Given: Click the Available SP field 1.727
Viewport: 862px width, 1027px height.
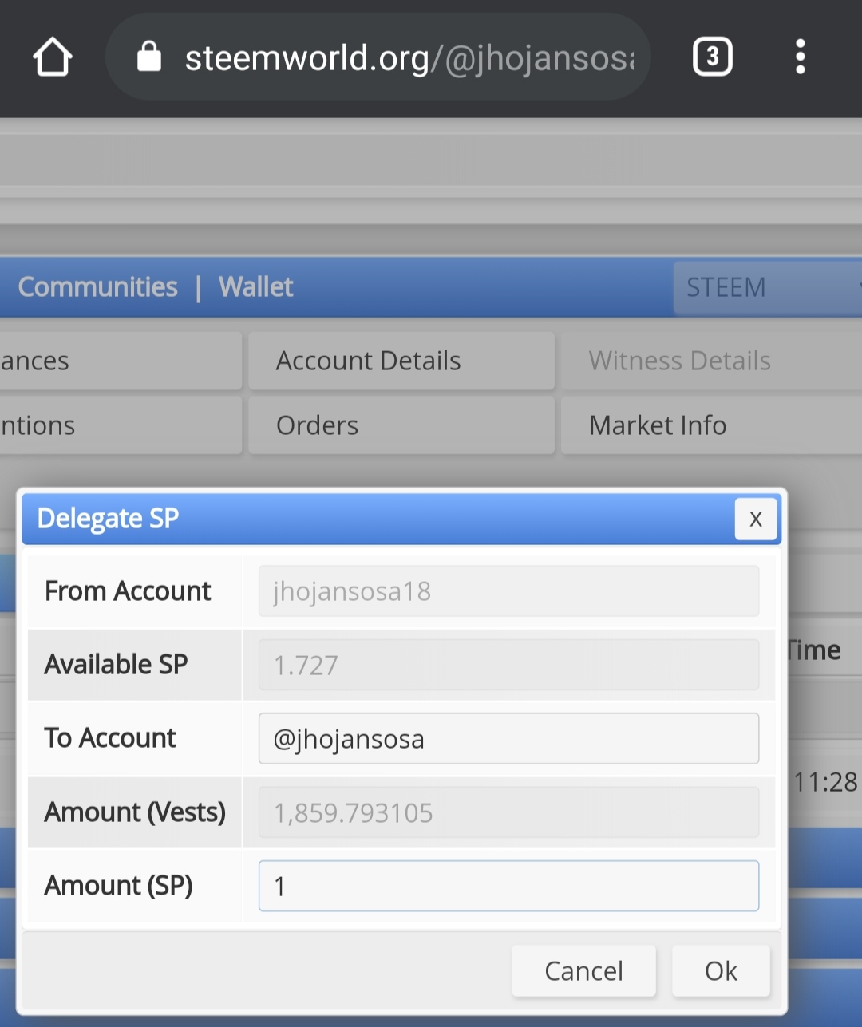Looking at the screenshot, I should (x=508, y=665).
